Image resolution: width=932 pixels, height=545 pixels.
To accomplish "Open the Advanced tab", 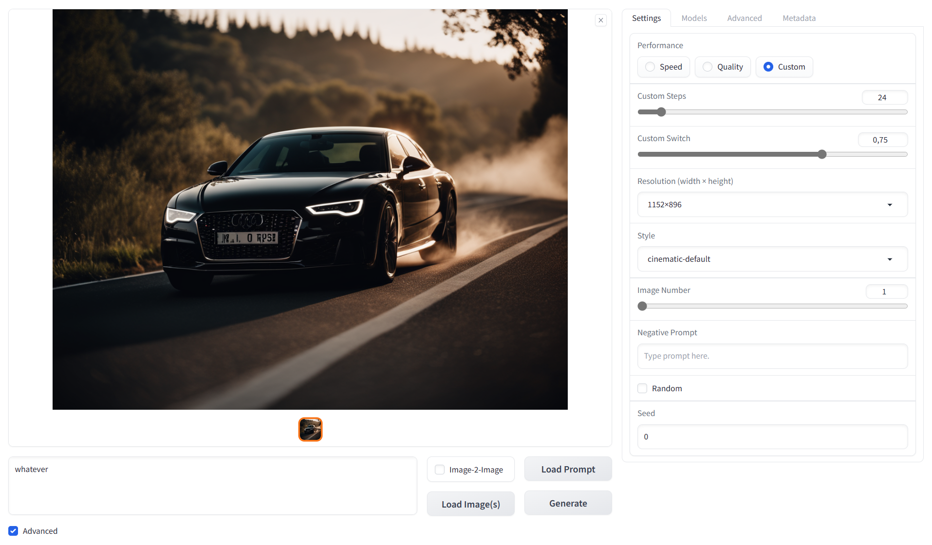I will [x=745, y=18].
